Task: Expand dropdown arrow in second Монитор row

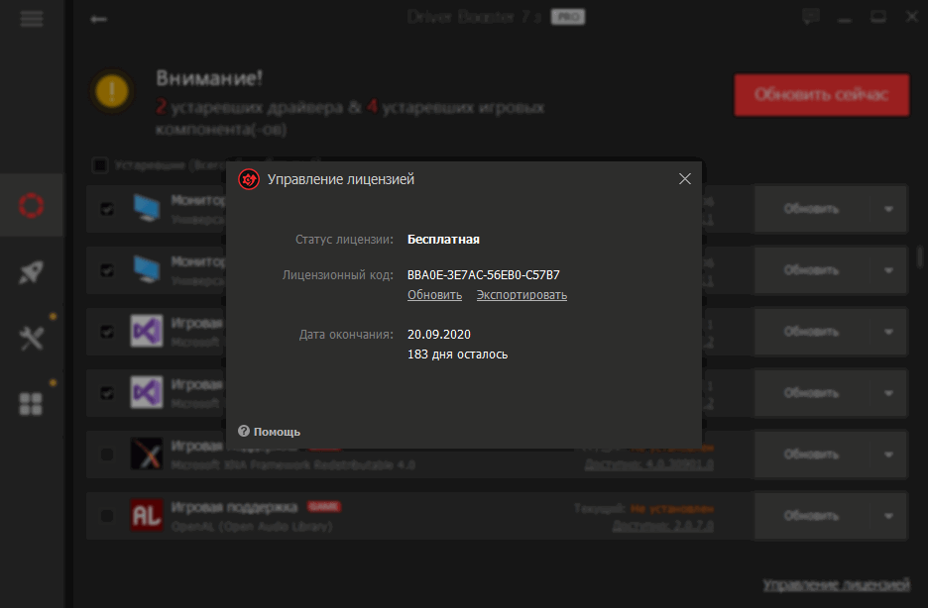Action: point(888,270)
